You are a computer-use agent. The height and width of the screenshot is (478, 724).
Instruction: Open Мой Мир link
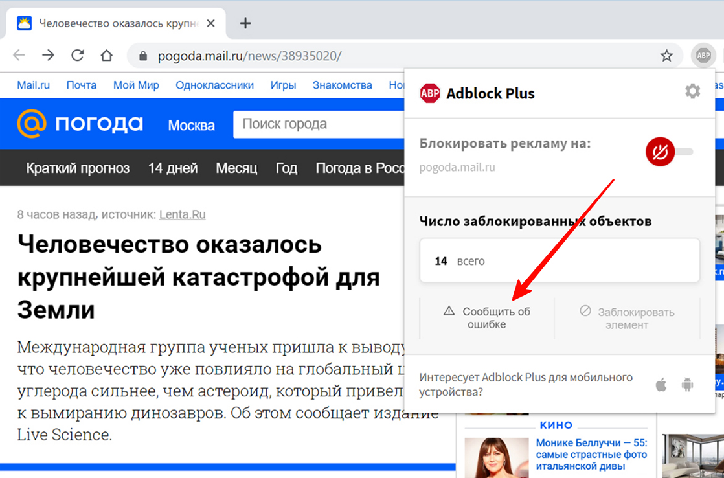coord(136,85)
